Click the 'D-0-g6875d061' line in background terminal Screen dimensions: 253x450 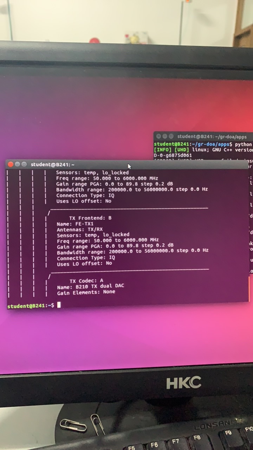point(173,155)
